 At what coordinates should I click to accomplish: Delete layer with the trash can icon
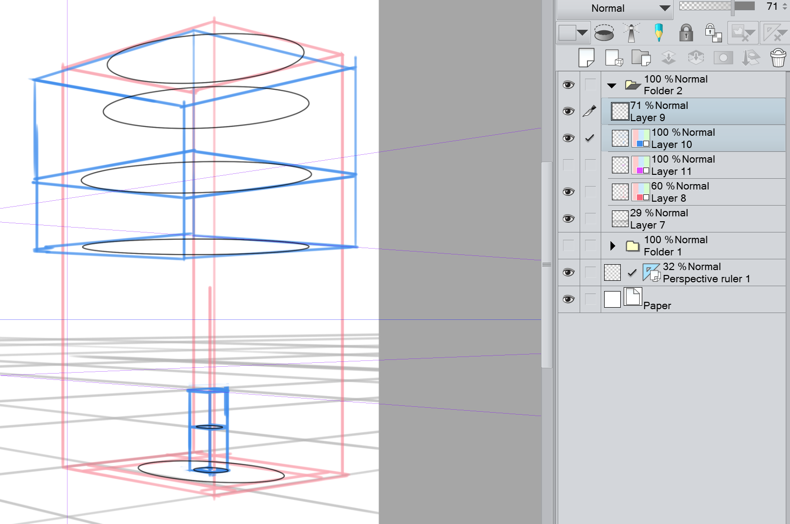[x=778, y=58]
